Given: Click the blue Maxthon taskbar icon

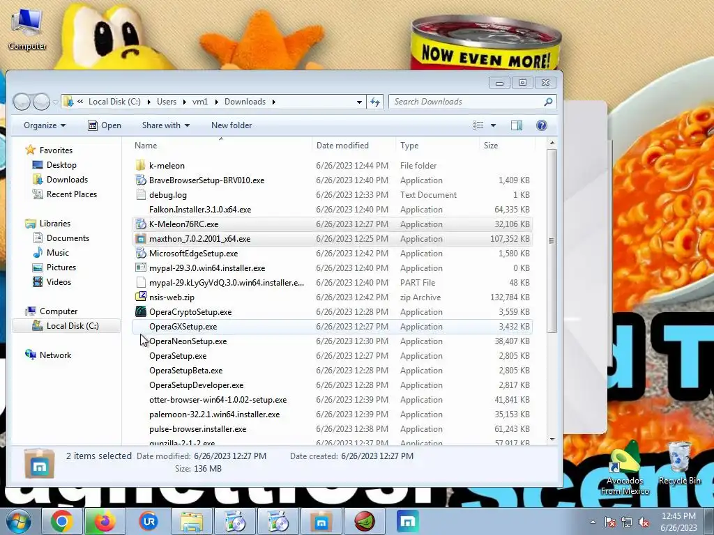Looking at the screenshot, I should click(x=407, y=521).
